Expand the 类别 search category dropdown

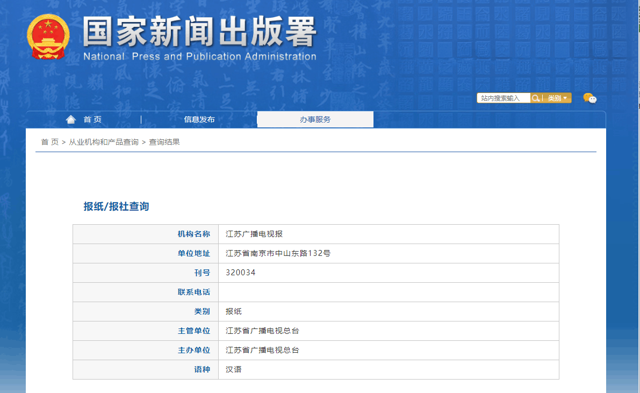pyautogui.click(x=557, y=98)
